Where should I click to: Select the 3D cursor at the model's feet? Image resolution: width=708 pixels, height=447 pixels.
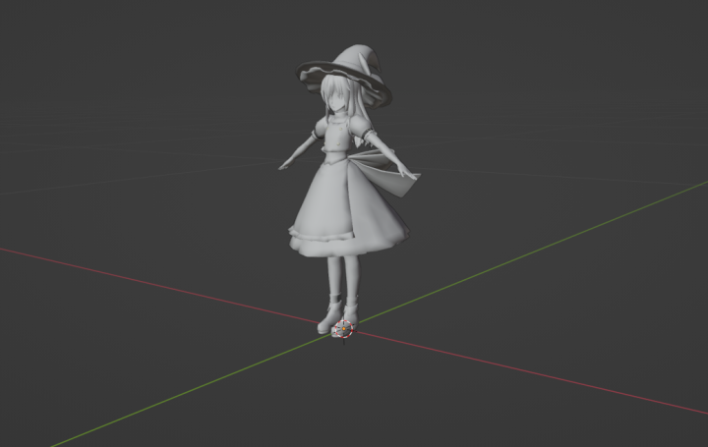pos(344,329)
